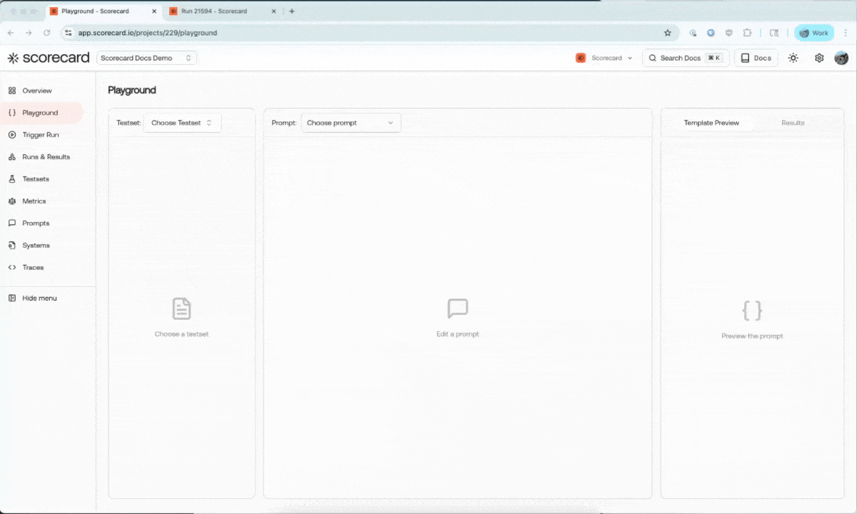Click the site information icon in address bar

point(68,33)
